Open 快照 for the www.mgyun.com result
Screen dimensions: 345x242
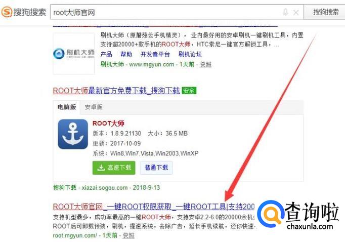pos(205,64)
